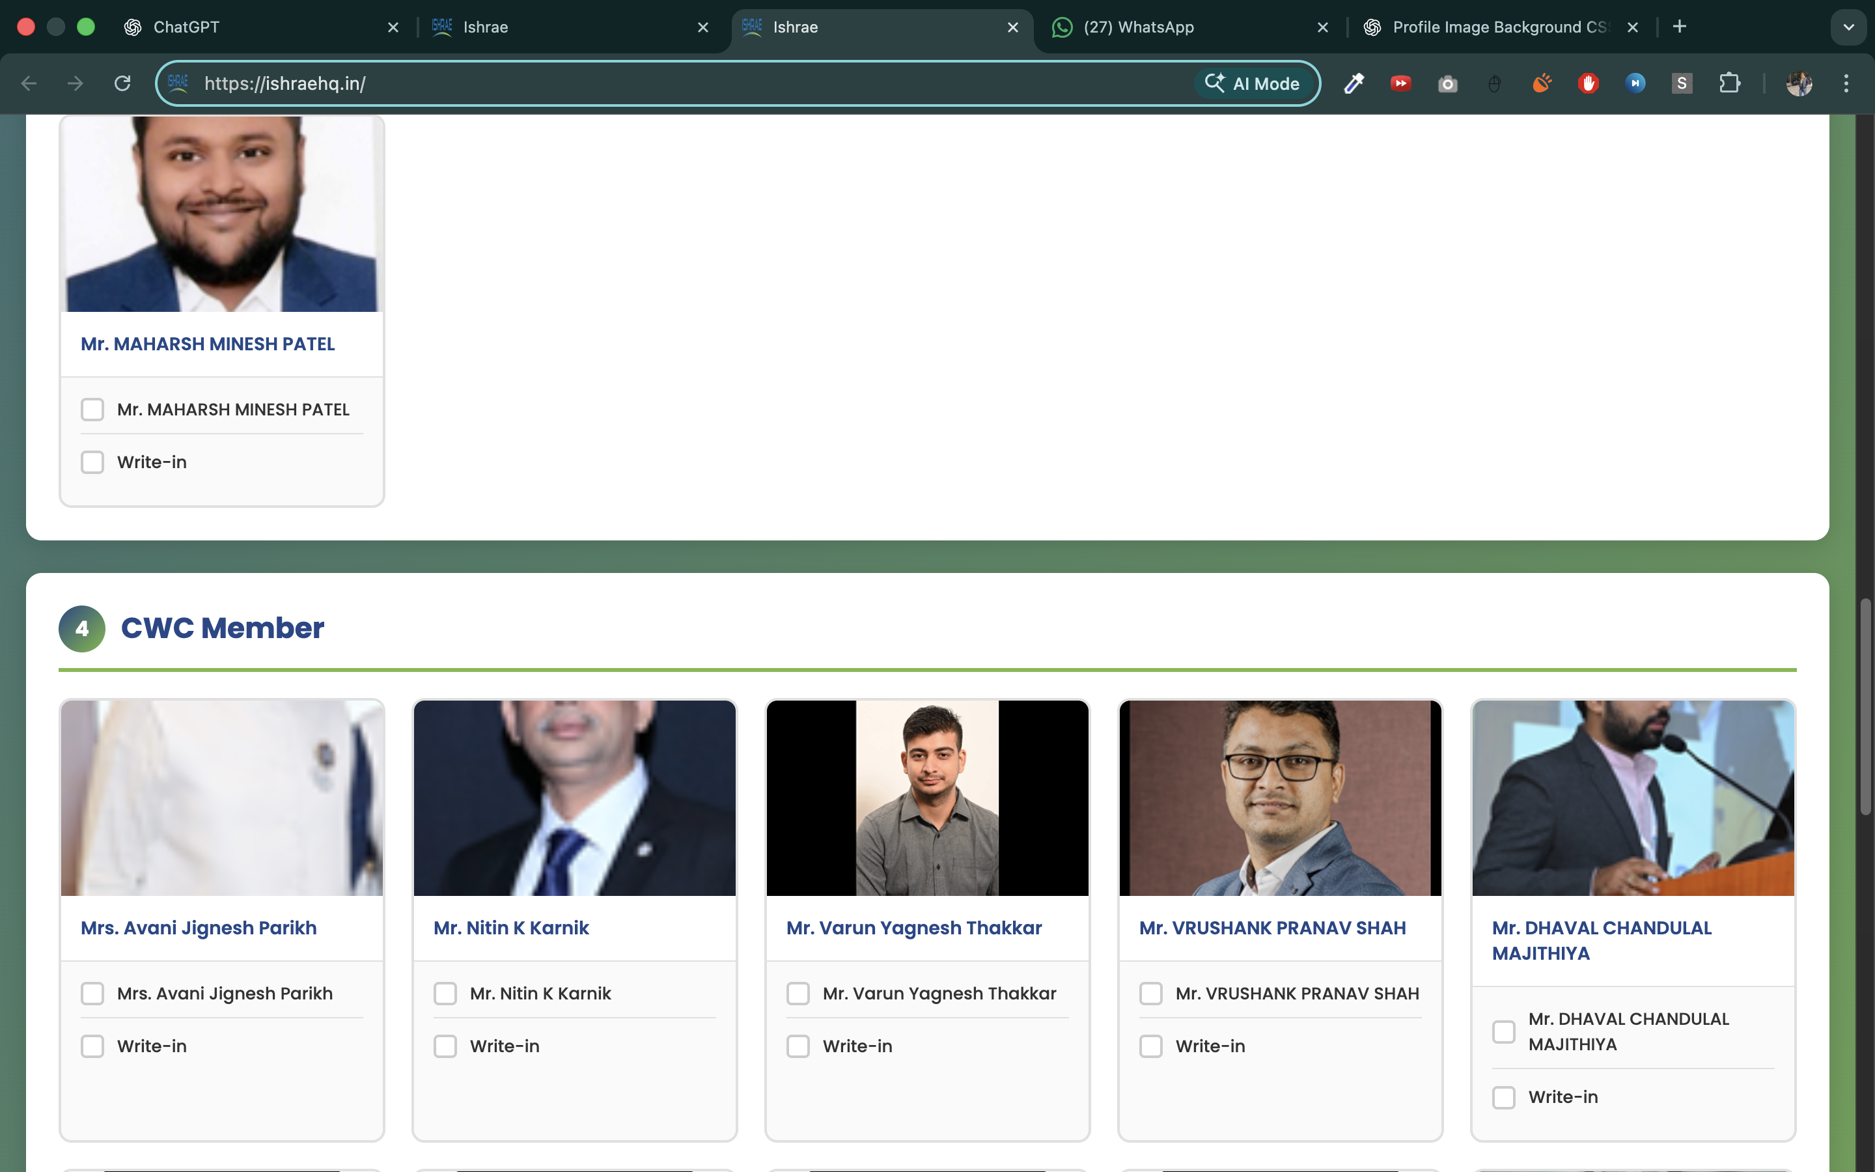This screenshot has width=1875, height=1172.
Task: Open the Chrome three-dot menu
Action: (1846, 83)
